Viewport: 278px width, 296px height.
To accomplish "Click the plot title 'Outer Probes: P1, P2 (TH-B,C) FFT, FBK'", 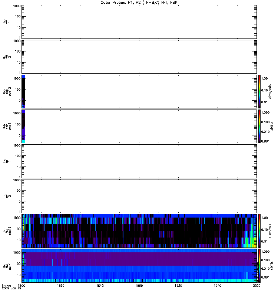I will [x=139, y=3].
